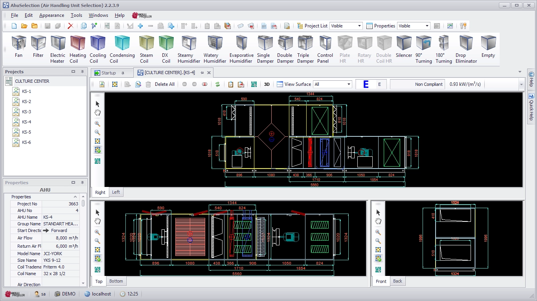This screenshot has height=301, width=537.
Task: Select the Drop Eliminator component
Action: tap(466, 49)
